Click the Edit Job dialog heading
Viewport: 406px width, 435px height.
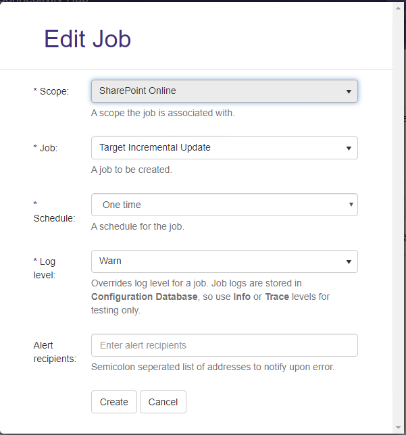click(87, 39)
